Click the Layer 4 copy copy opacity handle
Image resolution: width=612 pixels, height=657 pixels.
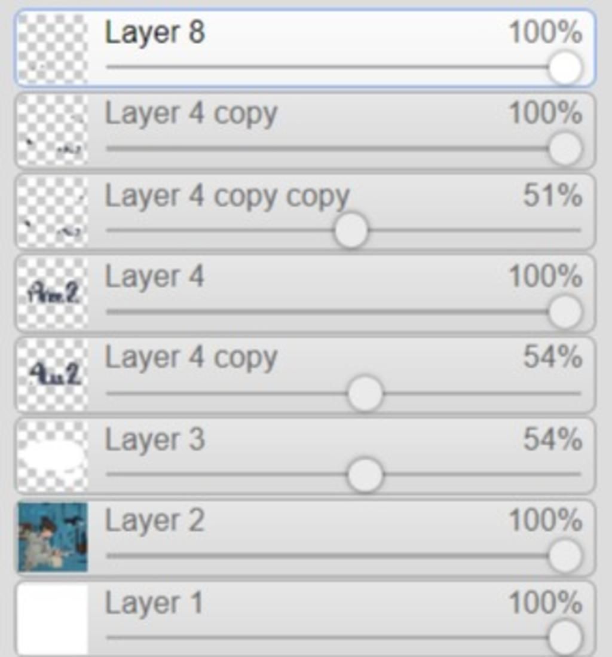pyautogui.click(x=351, y=230)
